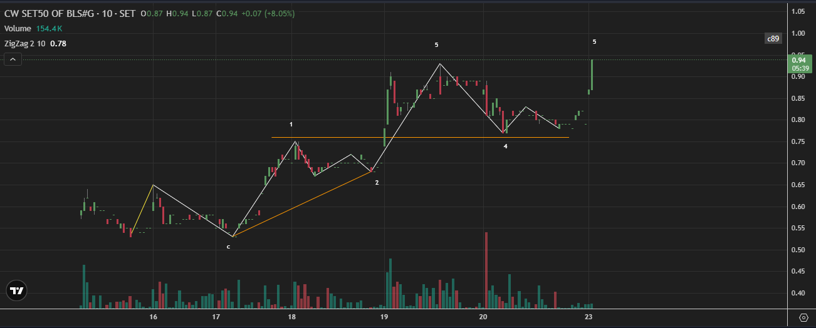Click date 16 on the time axis
This screenshot has width=816, height=328.
click(153, 318)
